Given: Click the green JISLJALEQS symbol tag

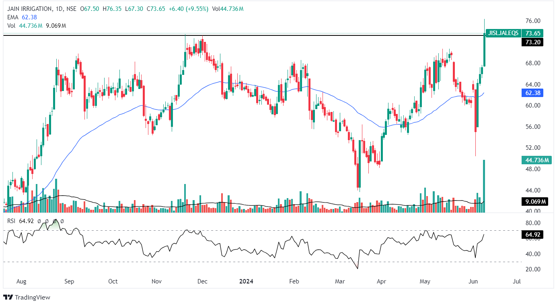Looking at the screenshot, I should click(504, 33).
